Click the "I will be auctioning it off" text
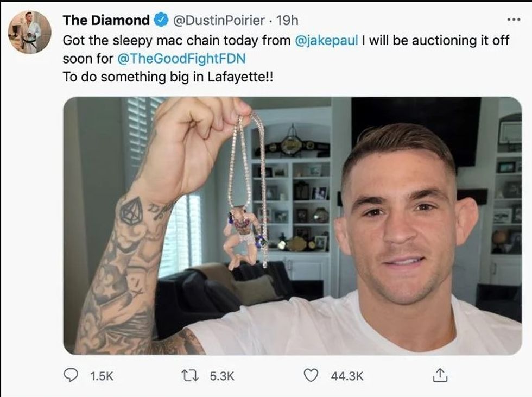Screen dimensions: 532x397 click(x=435, y=41)
